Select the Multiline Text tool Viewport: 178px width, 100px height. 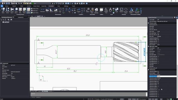[x=106, y=11]
